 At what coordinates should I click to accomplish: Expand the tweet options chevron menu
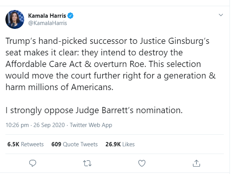(221, 15)
